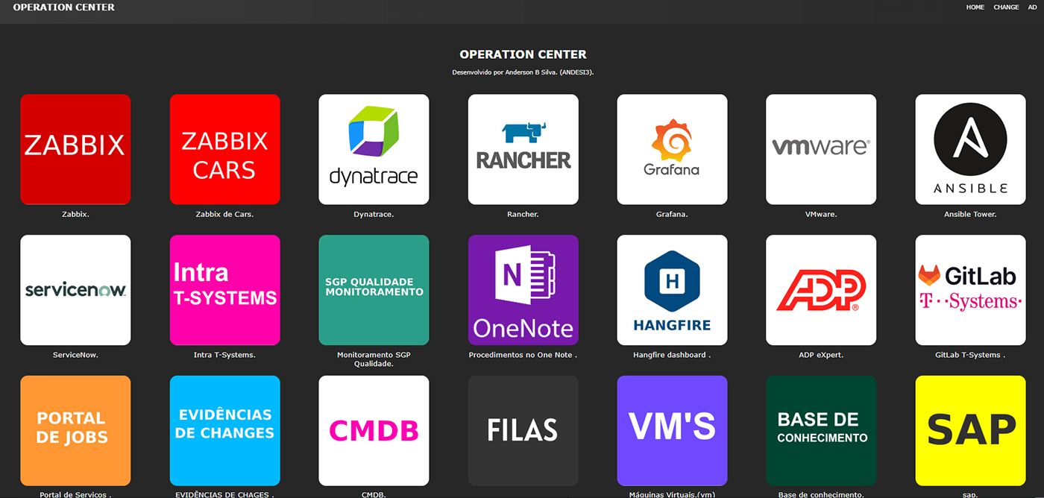
Task: Open the Grafana dashboard tile
Action: [672, 149]
